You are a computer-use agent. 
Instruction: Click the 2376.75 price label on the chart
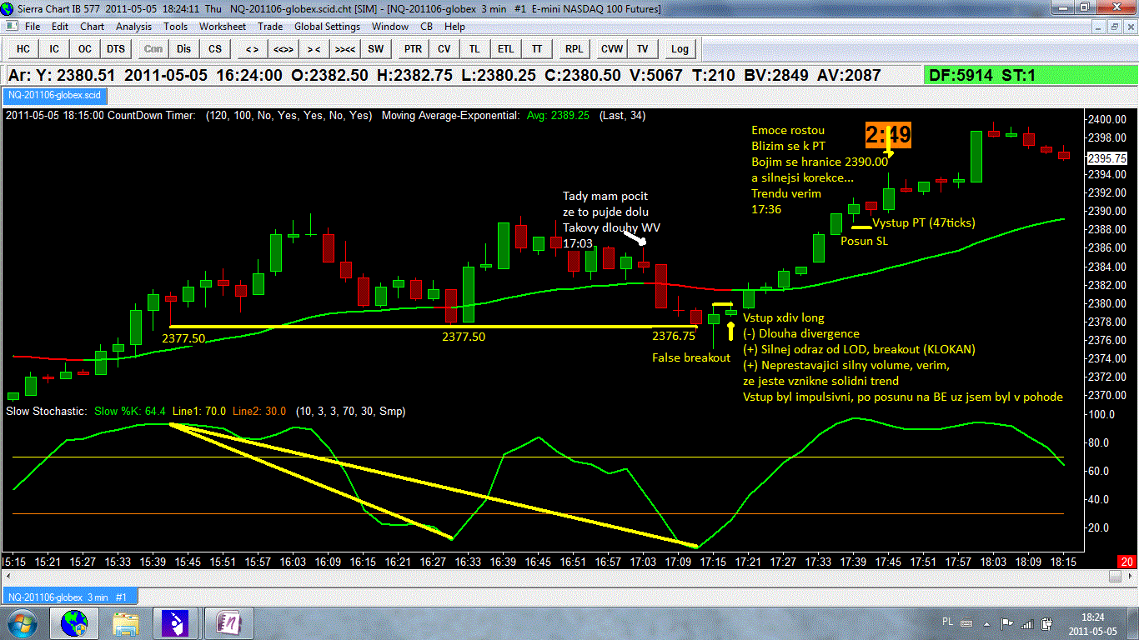click(x=674, y=337)
